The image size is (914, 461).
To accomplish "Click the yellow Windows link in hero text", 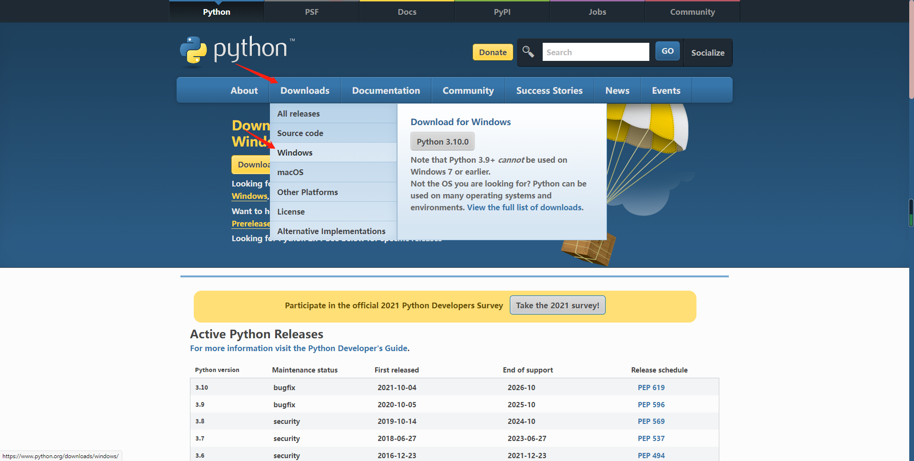I will coord(249,196).
